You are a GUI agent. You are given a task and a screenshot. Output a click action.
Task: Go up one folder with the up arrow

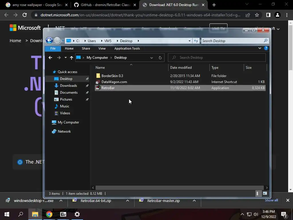coord(71,58)
